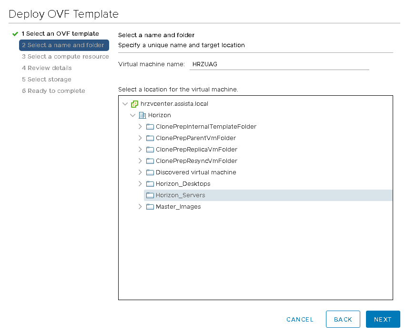Click the Virtual machine name field
406x333 pixels.
(x=279, y=64)
